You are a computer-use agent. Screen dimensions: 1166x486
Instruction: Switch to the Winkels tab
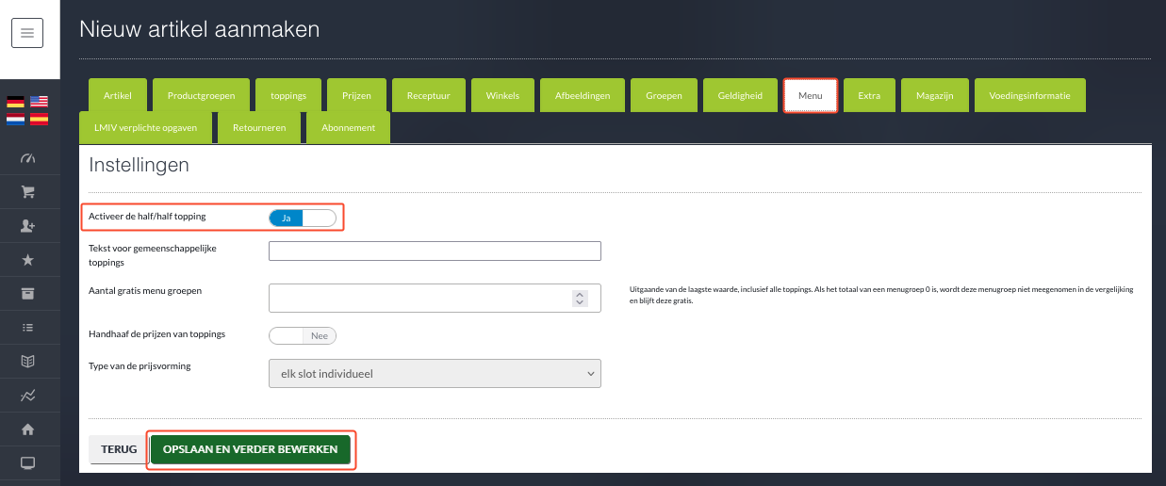click(502, 96)
